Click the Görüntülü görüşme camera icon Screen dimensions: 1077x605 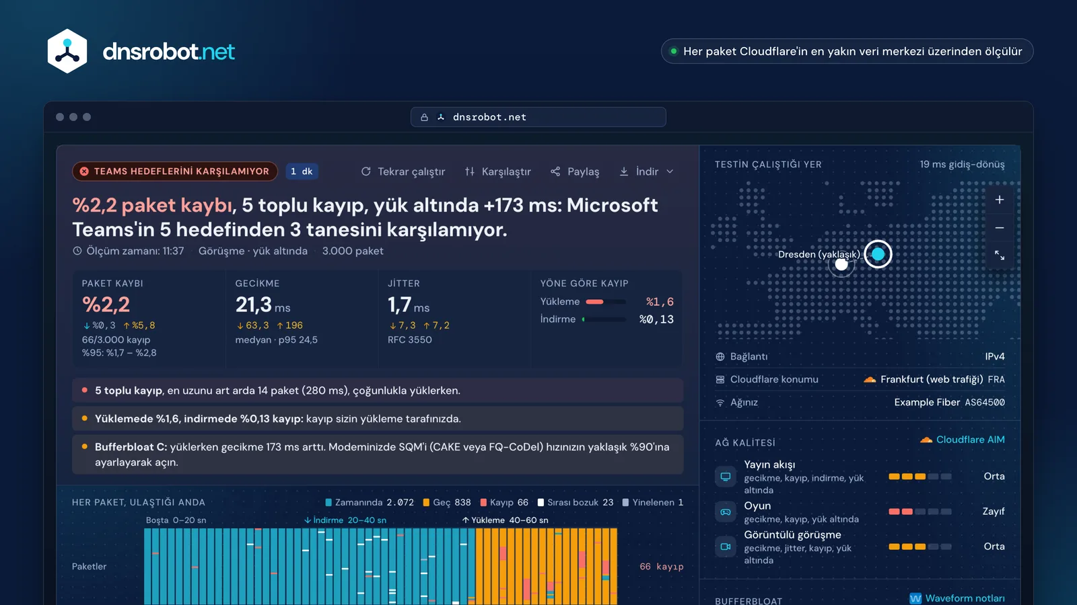tap(726, 547)
